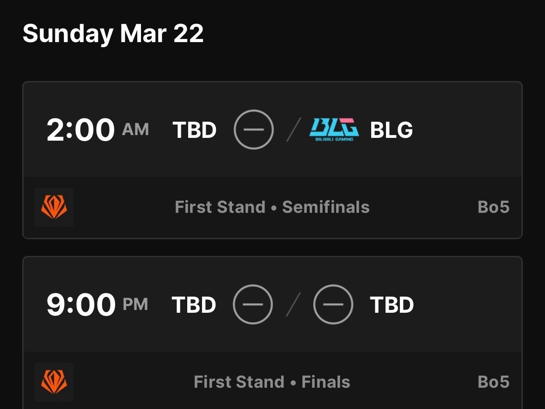This screenshot has height=409, width=545.
Task: Select First Stand • Semifinals label
Action: (272, 207)
